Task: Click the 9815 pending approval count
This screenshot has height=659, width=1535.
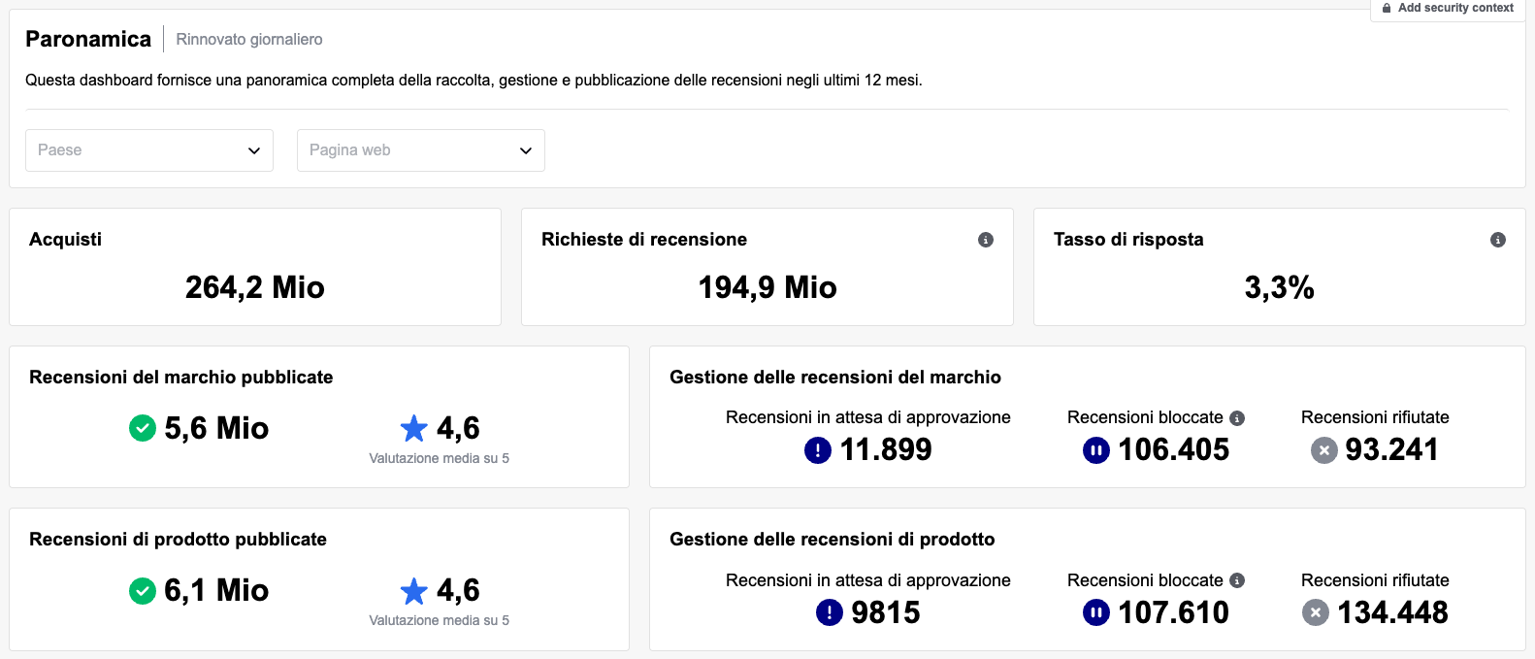Action: [886, 612]
